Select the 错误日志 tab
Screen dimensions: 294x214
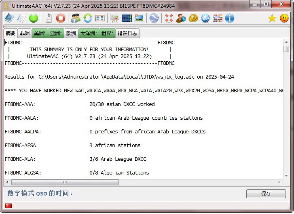[127, 33]
